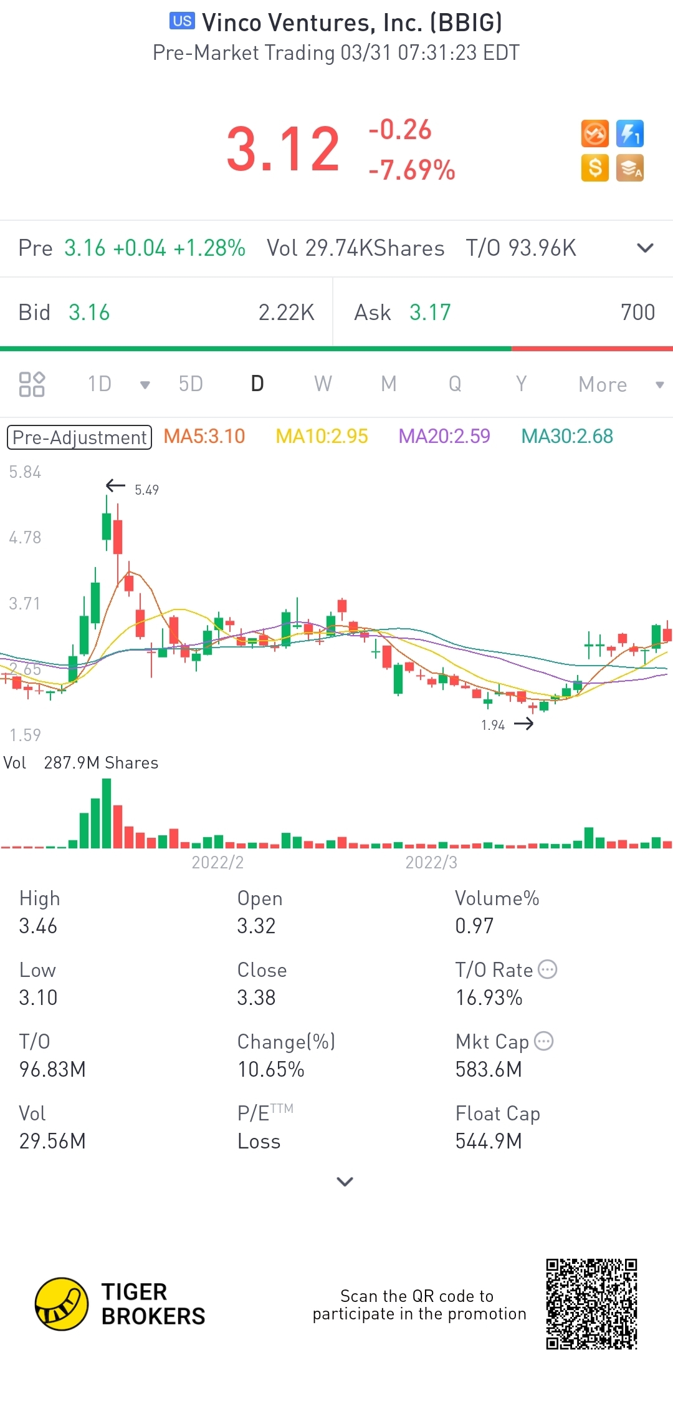Tap the T/O 93.96K text
This screenshot has width=673, height=1403.
[521, 248]
